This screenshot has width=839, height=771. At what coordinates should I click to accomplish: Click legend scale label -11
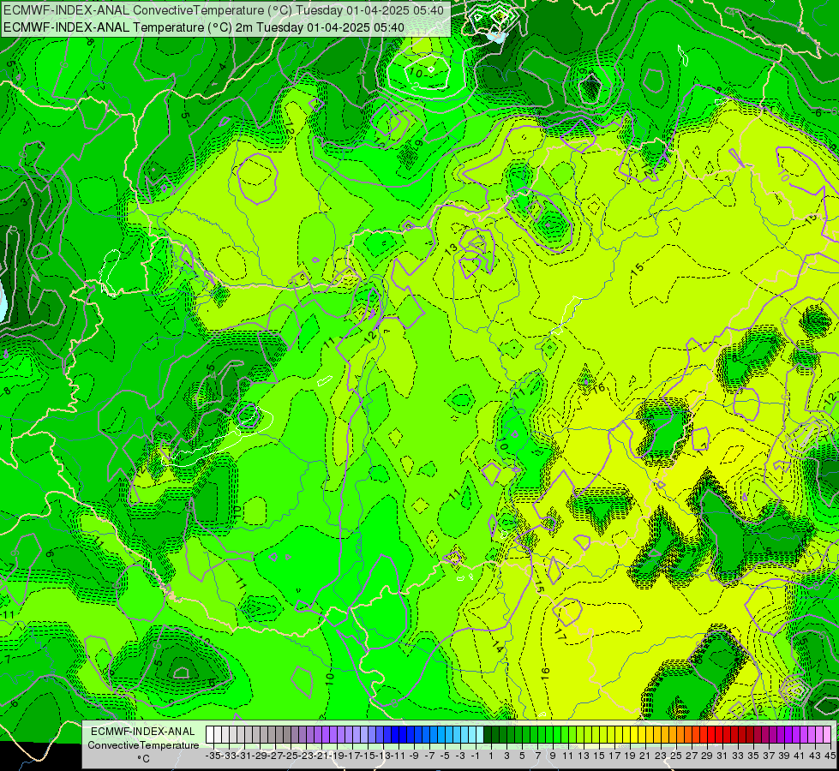pyautogui.click(x=399, y=756)
